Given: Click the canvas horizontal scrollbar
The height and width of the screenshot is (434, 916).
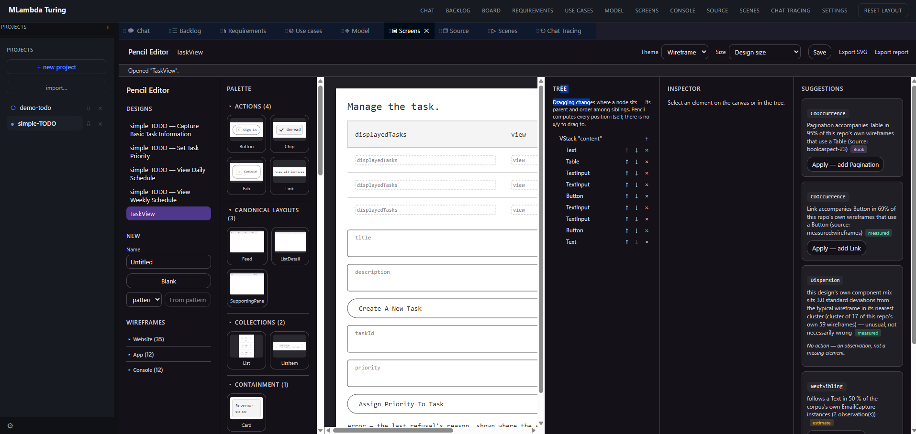Looking at the screenshot, I should click(x=393, y=430).
